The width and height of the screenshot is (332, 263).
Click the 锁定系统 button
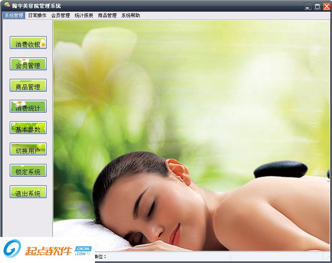click(x=28, y=171)
